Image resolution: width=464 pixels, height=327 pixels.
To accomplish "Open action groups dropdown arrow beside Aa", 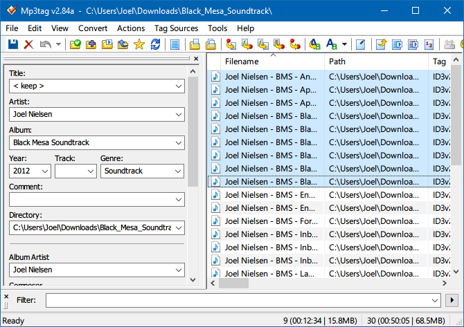I will [344, 44].
